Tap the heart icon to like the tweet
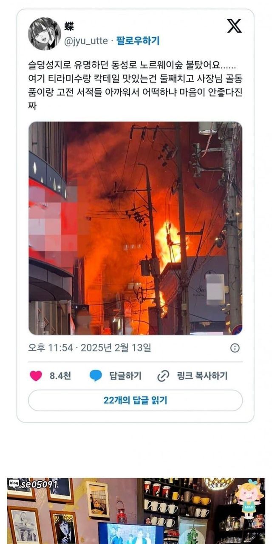This screenshot has width=272, height=544. point(36,376)
